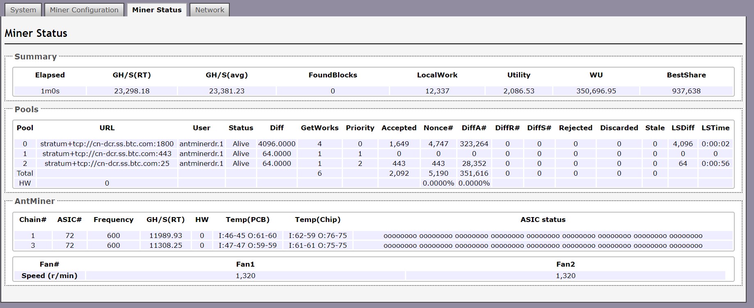Select the Miner Status tab
The height and width of the screenshot is (308, 754).
(x=157, y=10)
